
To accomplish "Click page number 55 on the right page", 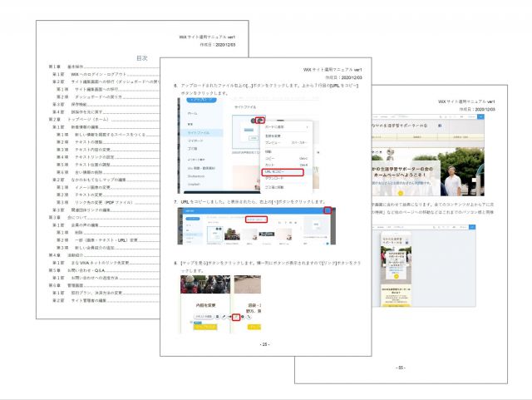I will coord(401,368).
